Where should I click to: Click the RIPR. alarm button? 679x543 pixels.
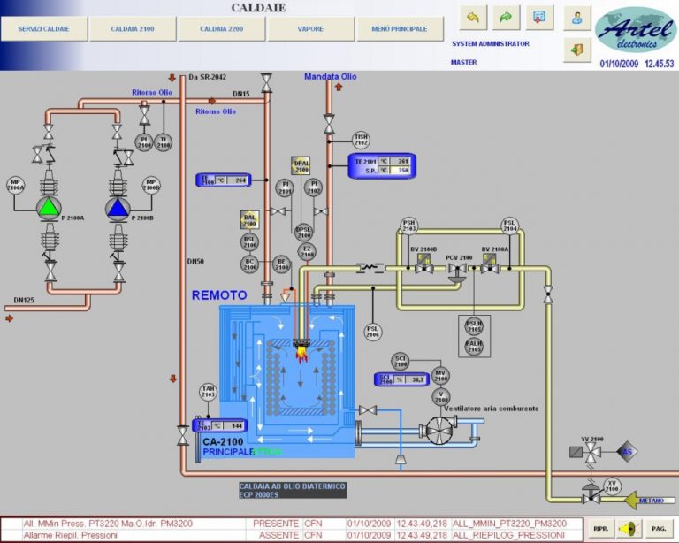pyautogui.click(x=600, y=529)
